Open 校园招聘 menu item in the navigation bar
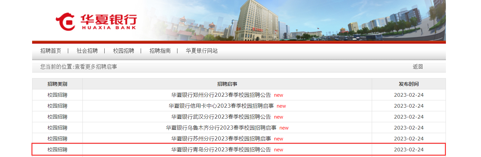481x157 pixels. 123,51
